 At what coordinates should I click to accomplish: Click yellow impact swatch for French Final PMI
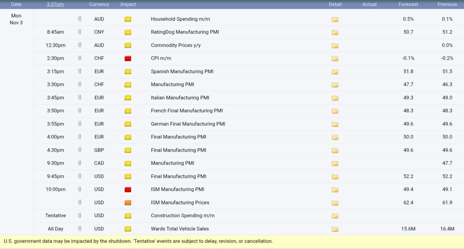click(128, 111)
